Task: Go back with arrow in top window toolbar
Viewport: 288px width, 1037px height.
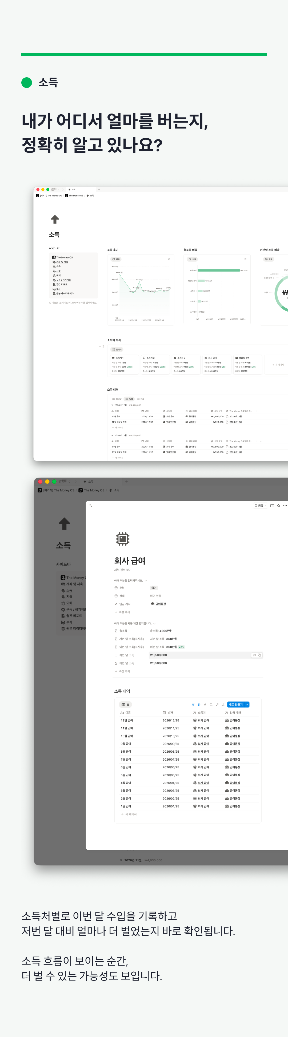Action: 59,189
